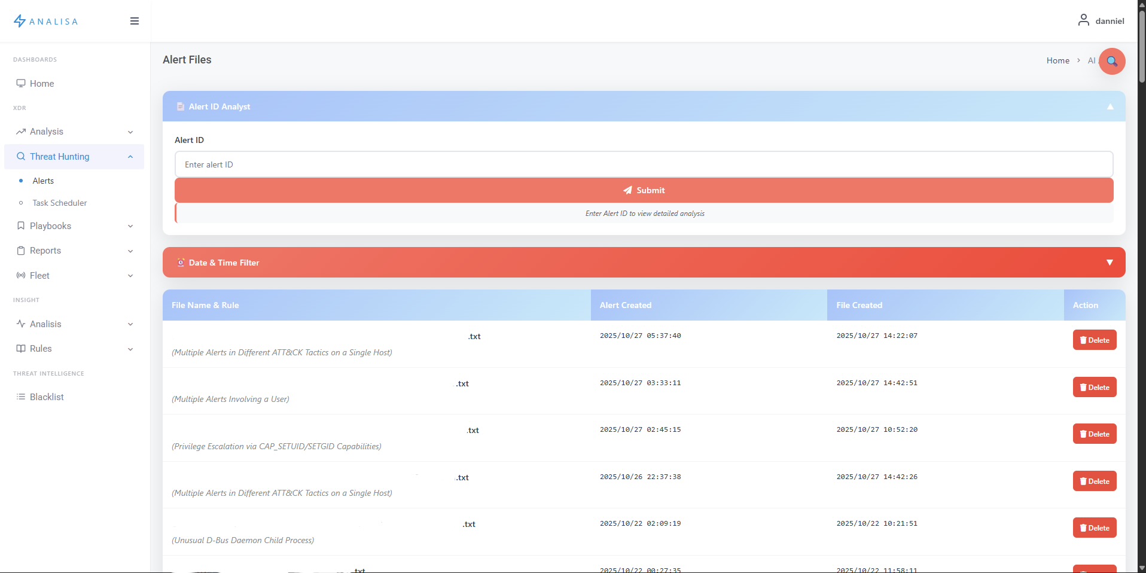The image size is (1146, 573).
Task: Open the sidebar hamburger menu
Action: (134, 21)
